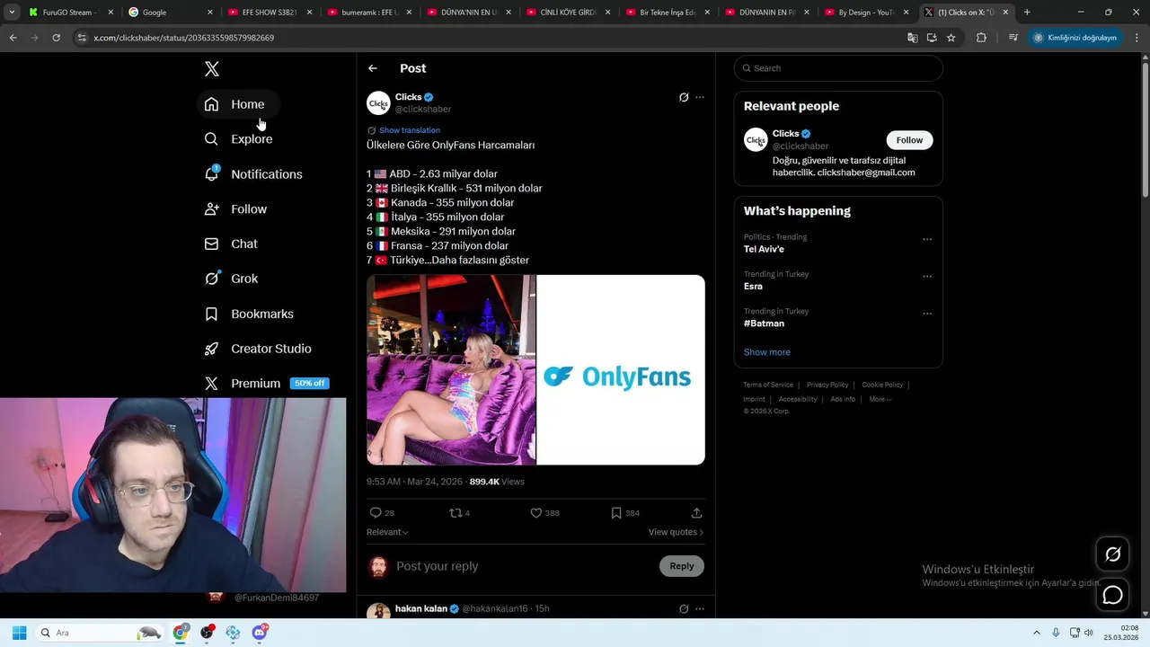The height and width of the screenshot is (647, 1150).
Task: Open the Terms of Service link
Action: click(x=768, y=385)
